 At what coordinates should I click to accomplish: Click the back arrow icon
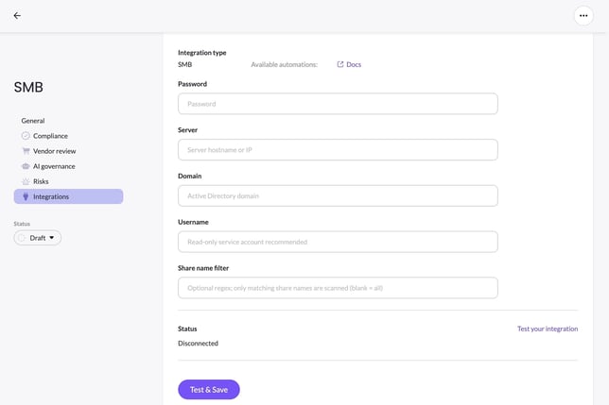17,15
